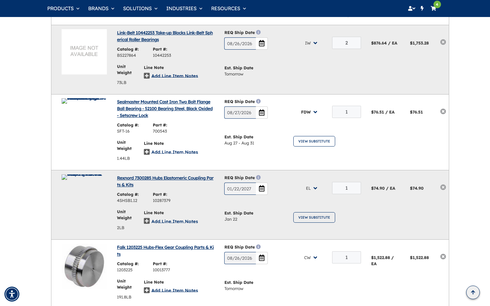Click the quick order lightning icon
The height and width of the screenshot is (306, 490).
coord(422,8)
